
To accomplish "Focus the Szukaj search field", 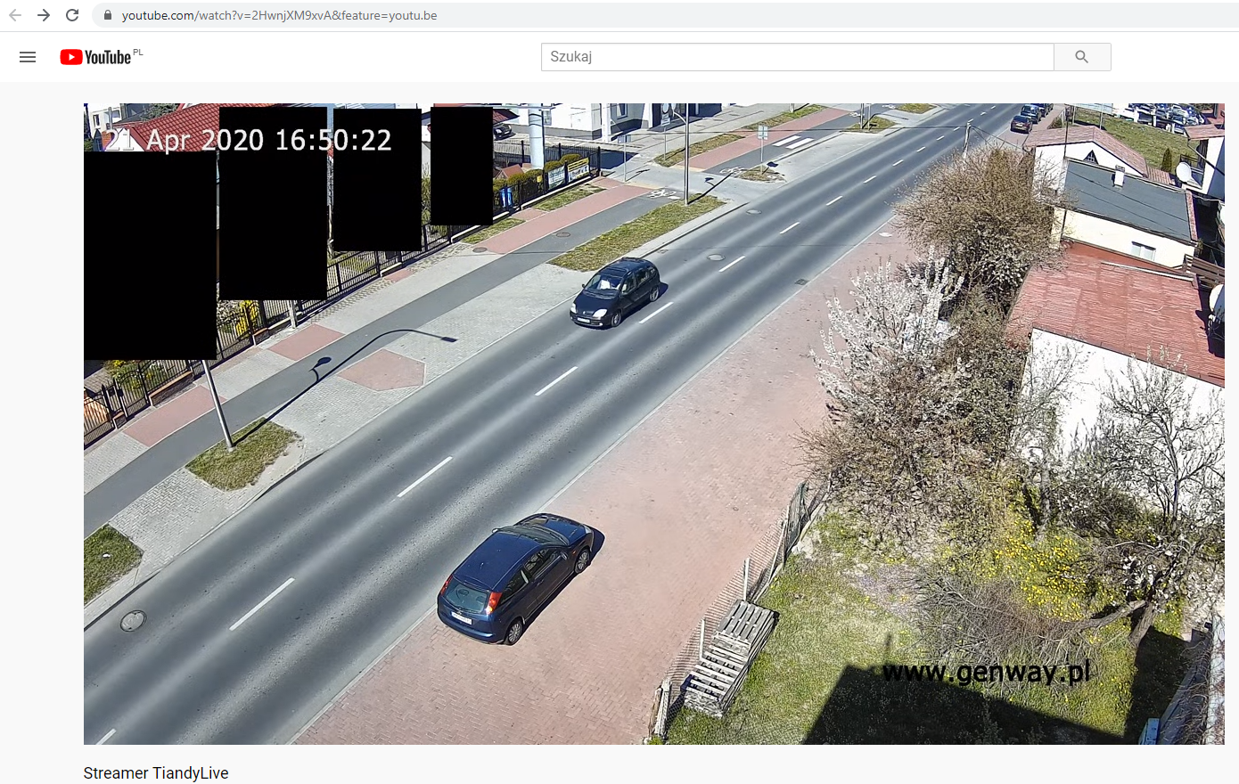I will pos(797,57).
